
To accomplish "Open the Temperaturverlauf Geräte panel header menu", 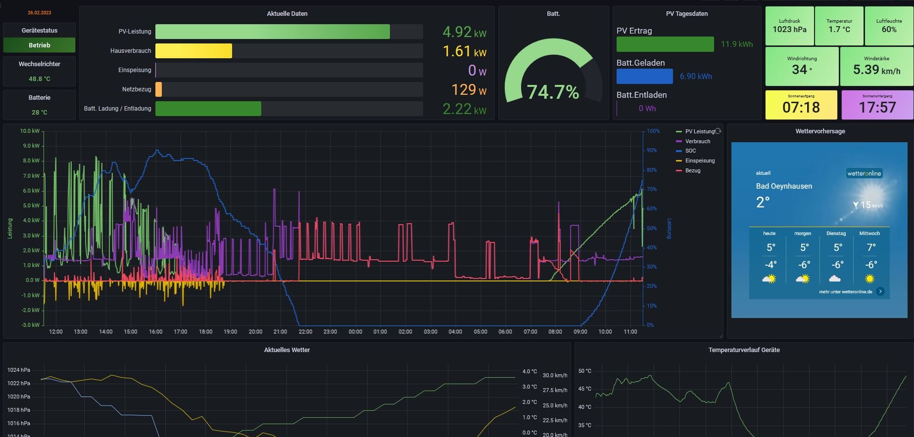I will (x=744, y=350).
